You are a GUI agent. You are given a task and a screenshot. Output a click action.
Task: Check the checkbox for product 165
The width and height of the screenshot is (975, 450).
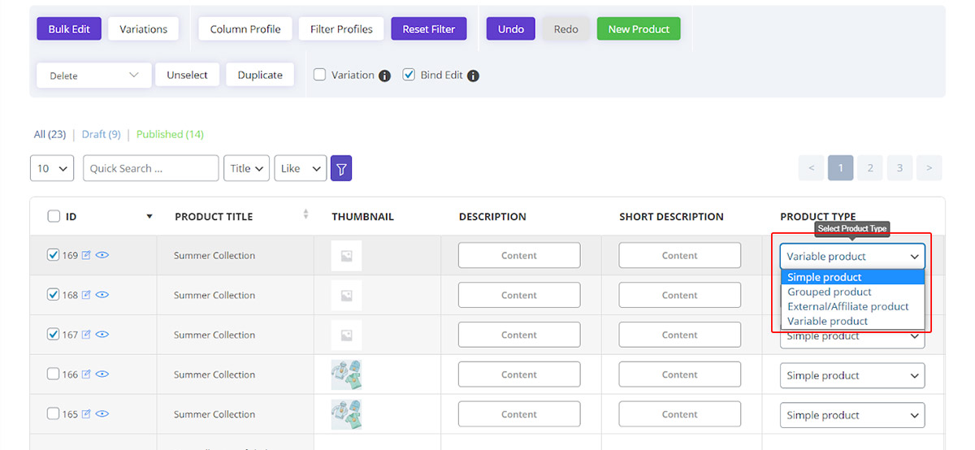point(54,414)
